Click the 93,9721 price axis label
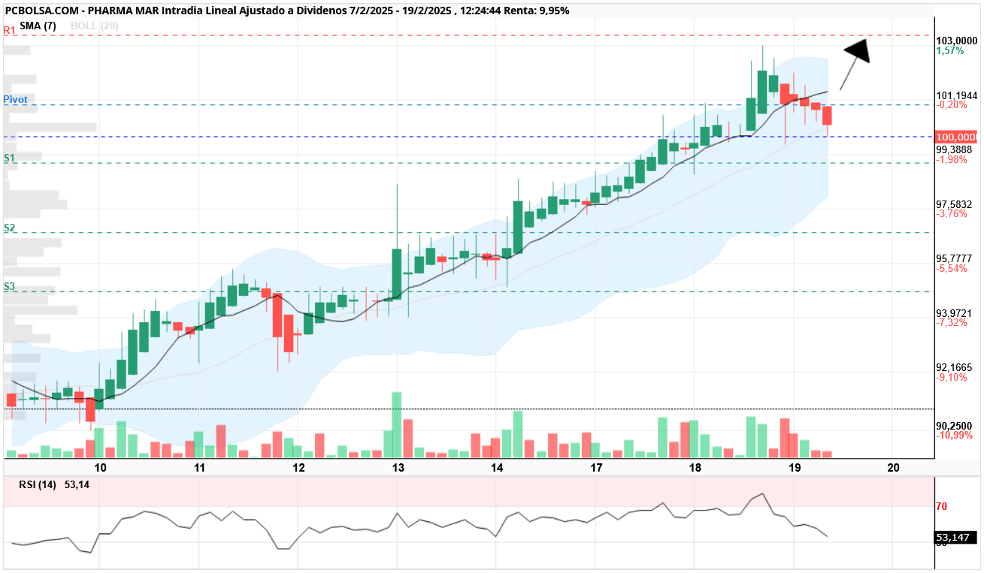Viewport: 984px width, 573px height. (x=954, y=312)
